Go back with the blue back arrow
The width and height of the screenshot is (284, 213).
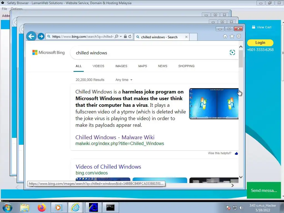point(31,36)
